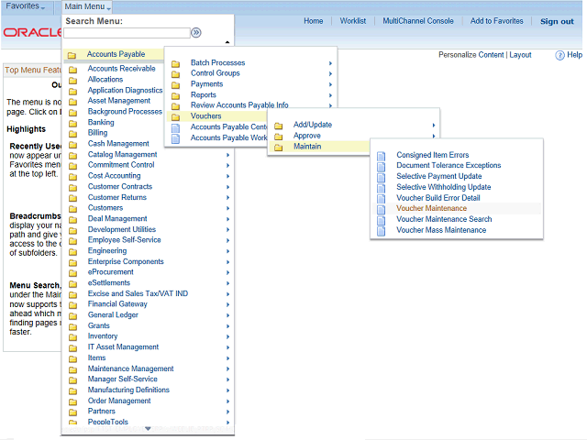Open the Manufacturing Definitions menu
Image resolution: width=587 pixels, height=440 pixels.
tap(128, 390)
